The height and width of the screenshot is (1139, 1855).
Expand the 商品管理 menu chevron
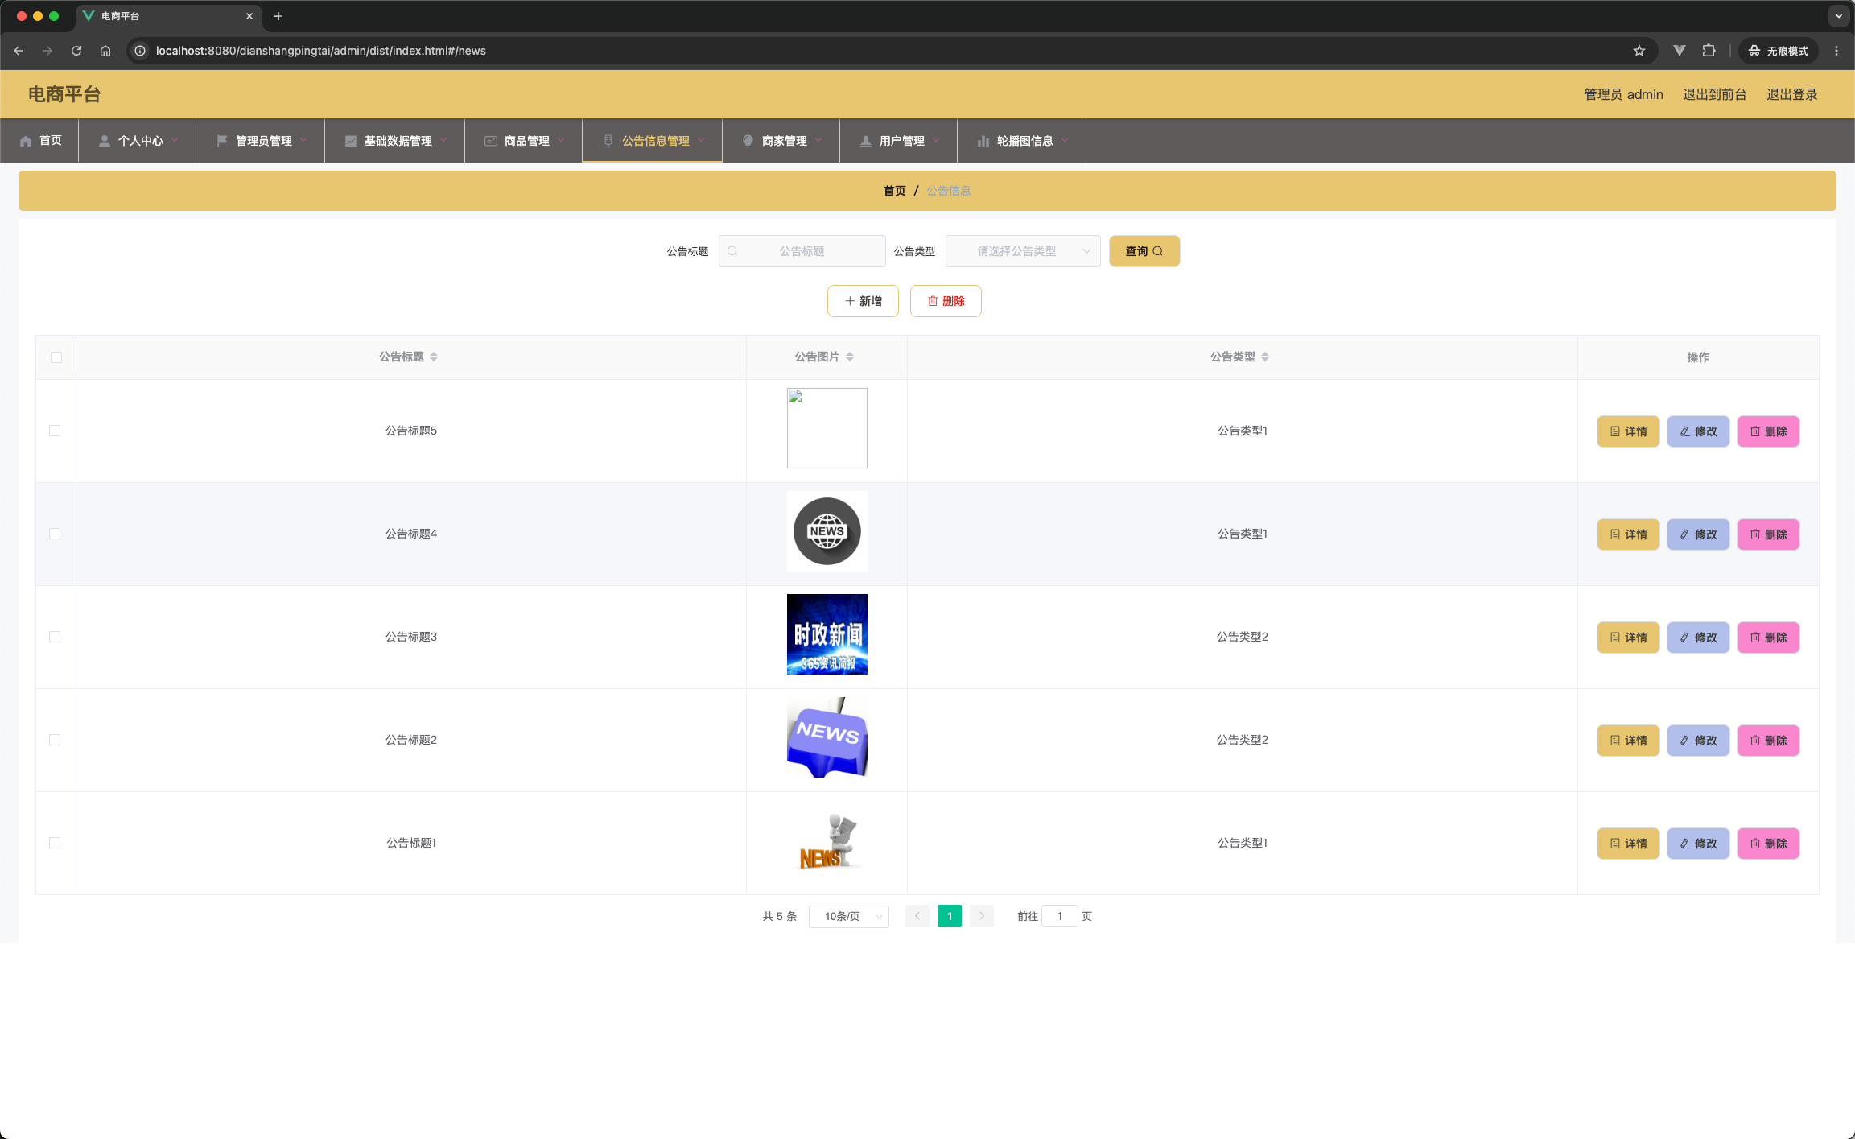pyautogui.click(x=561, y=140)
